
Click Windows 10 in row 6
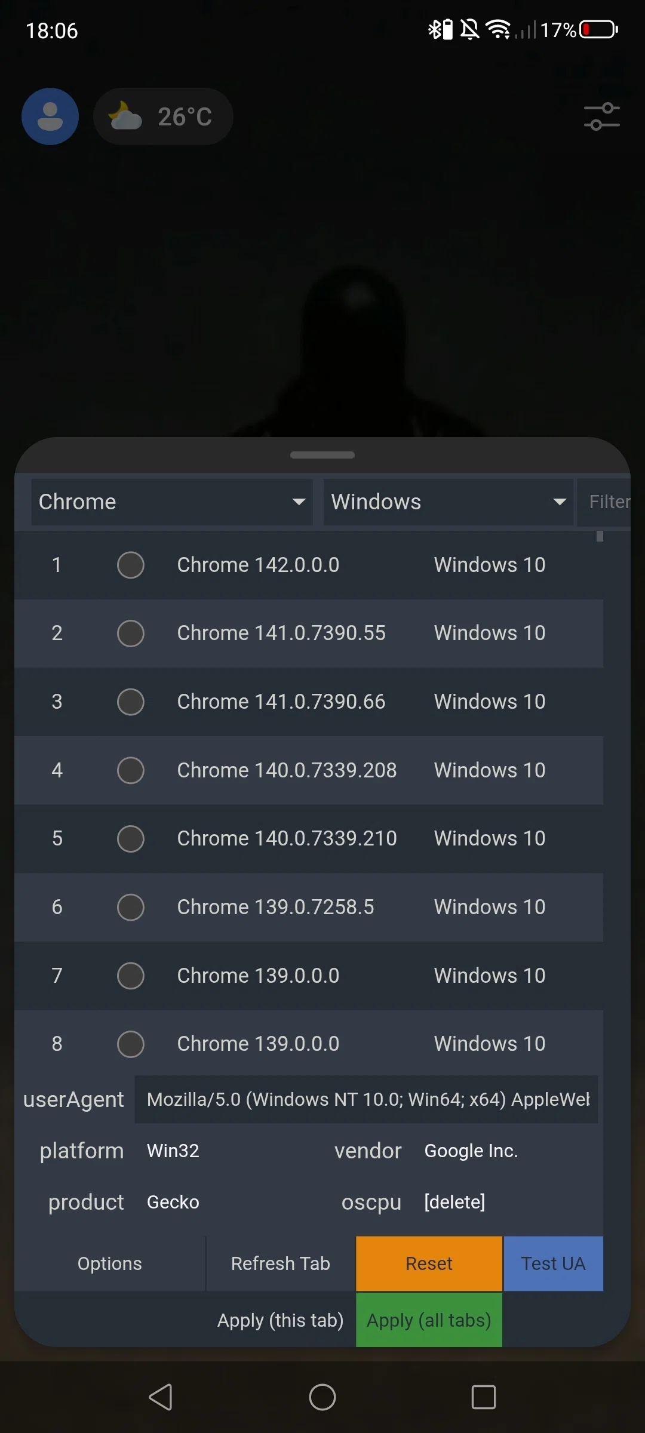tap(490, 907)
